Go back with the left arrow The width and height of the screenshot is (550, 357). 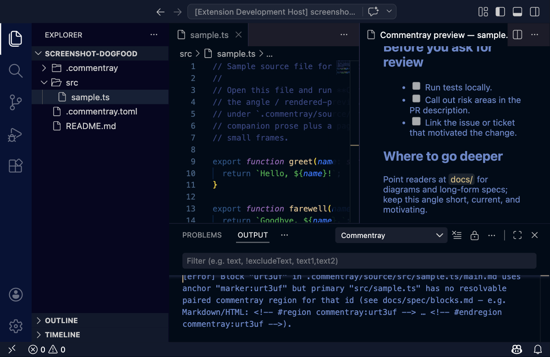click(x=160, y=12)
